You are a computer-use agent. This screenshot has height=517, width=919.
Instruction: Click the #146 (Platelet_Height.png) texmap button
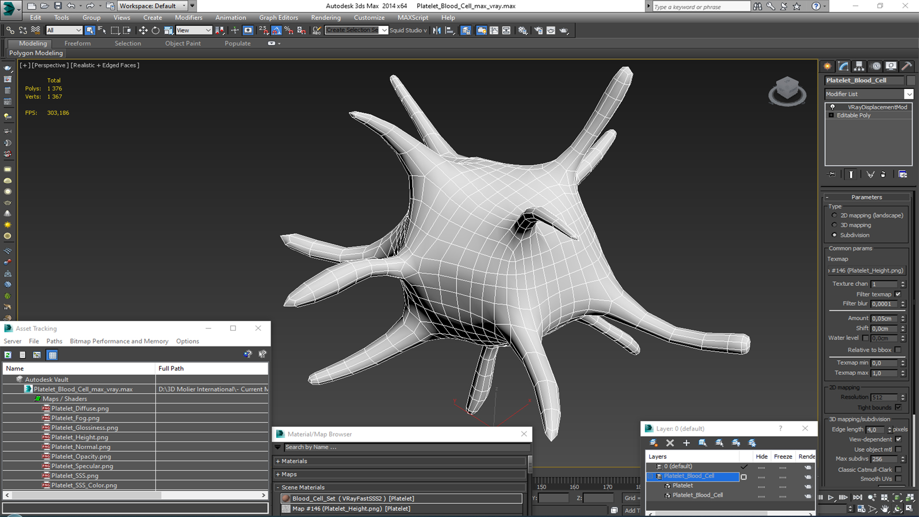867,270
